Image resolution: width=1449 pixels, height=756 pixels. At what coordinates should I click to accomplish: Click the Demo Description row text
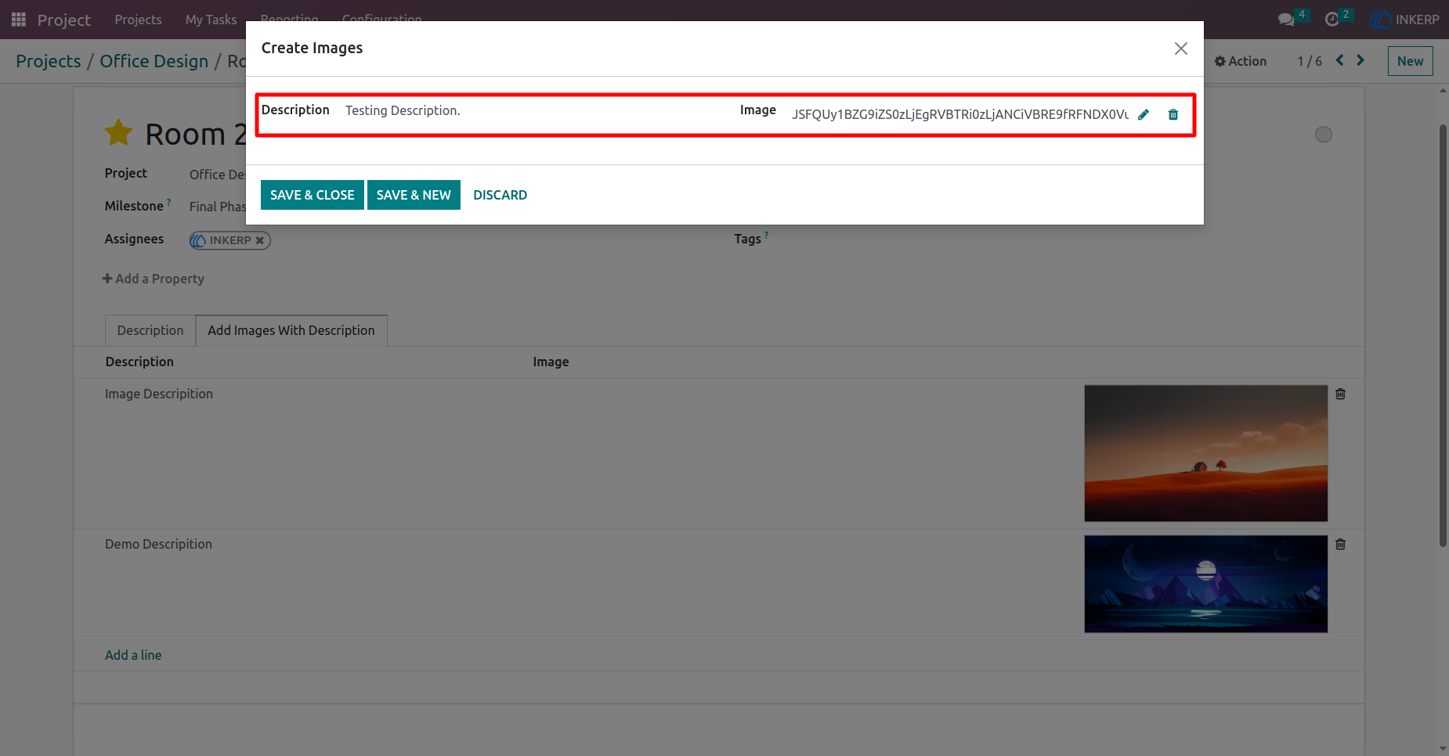pyautogui.click(x=158, y=544)
